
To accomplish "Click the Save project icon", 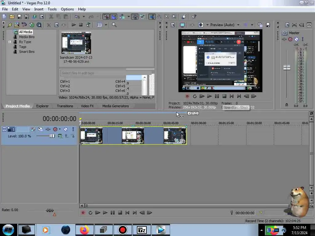I will tap(19, 17).
